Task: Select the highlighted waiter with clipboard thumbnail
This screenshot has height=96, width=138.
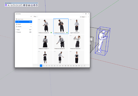Action: (61, 26)
